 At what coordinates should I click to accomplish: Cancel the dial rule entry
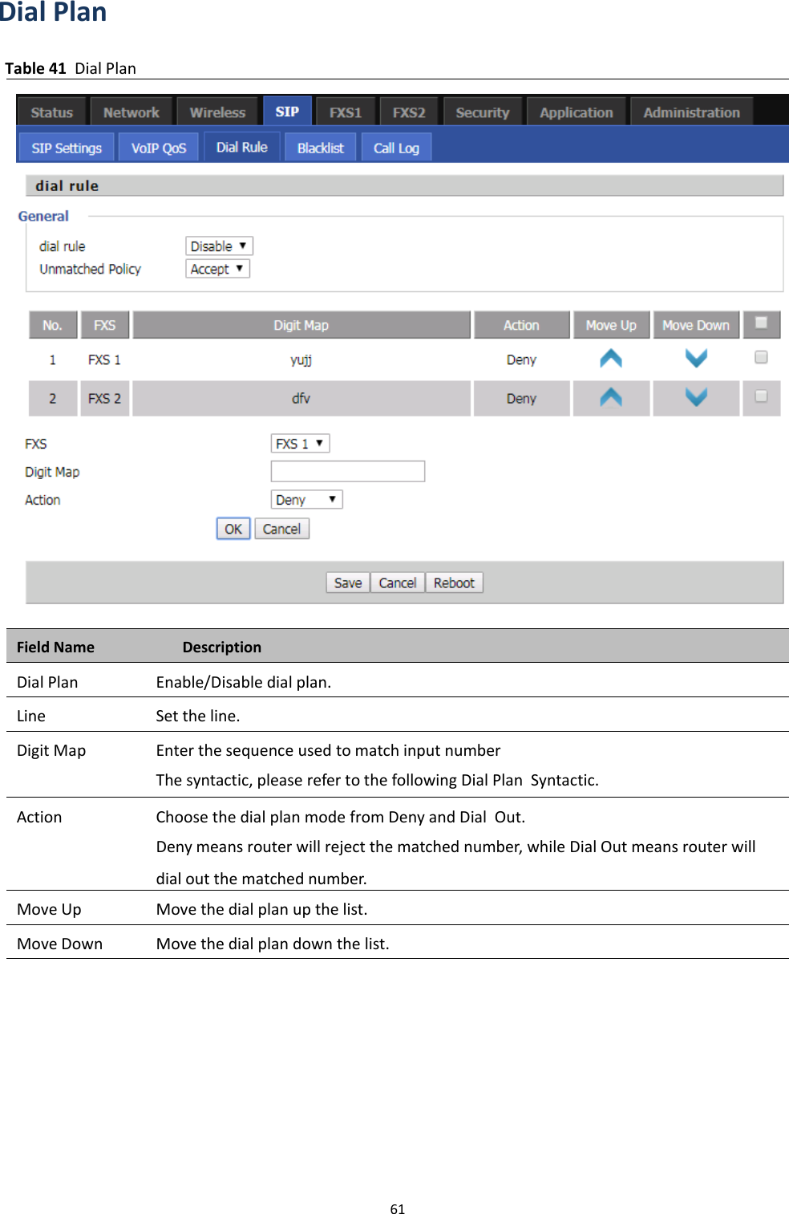281,528
